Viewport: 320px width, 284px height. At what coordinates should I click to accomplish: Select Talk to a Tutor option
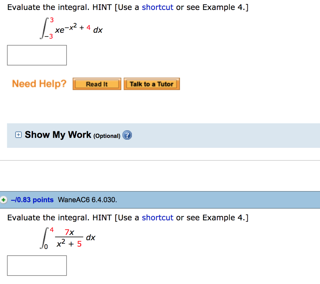[x=152, y=84]
